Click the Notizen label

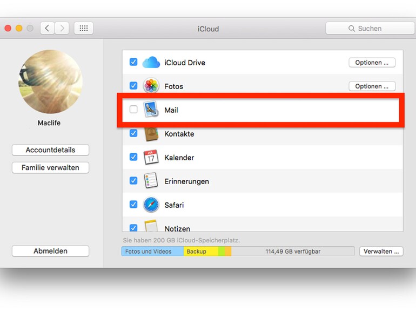(177, 228)
